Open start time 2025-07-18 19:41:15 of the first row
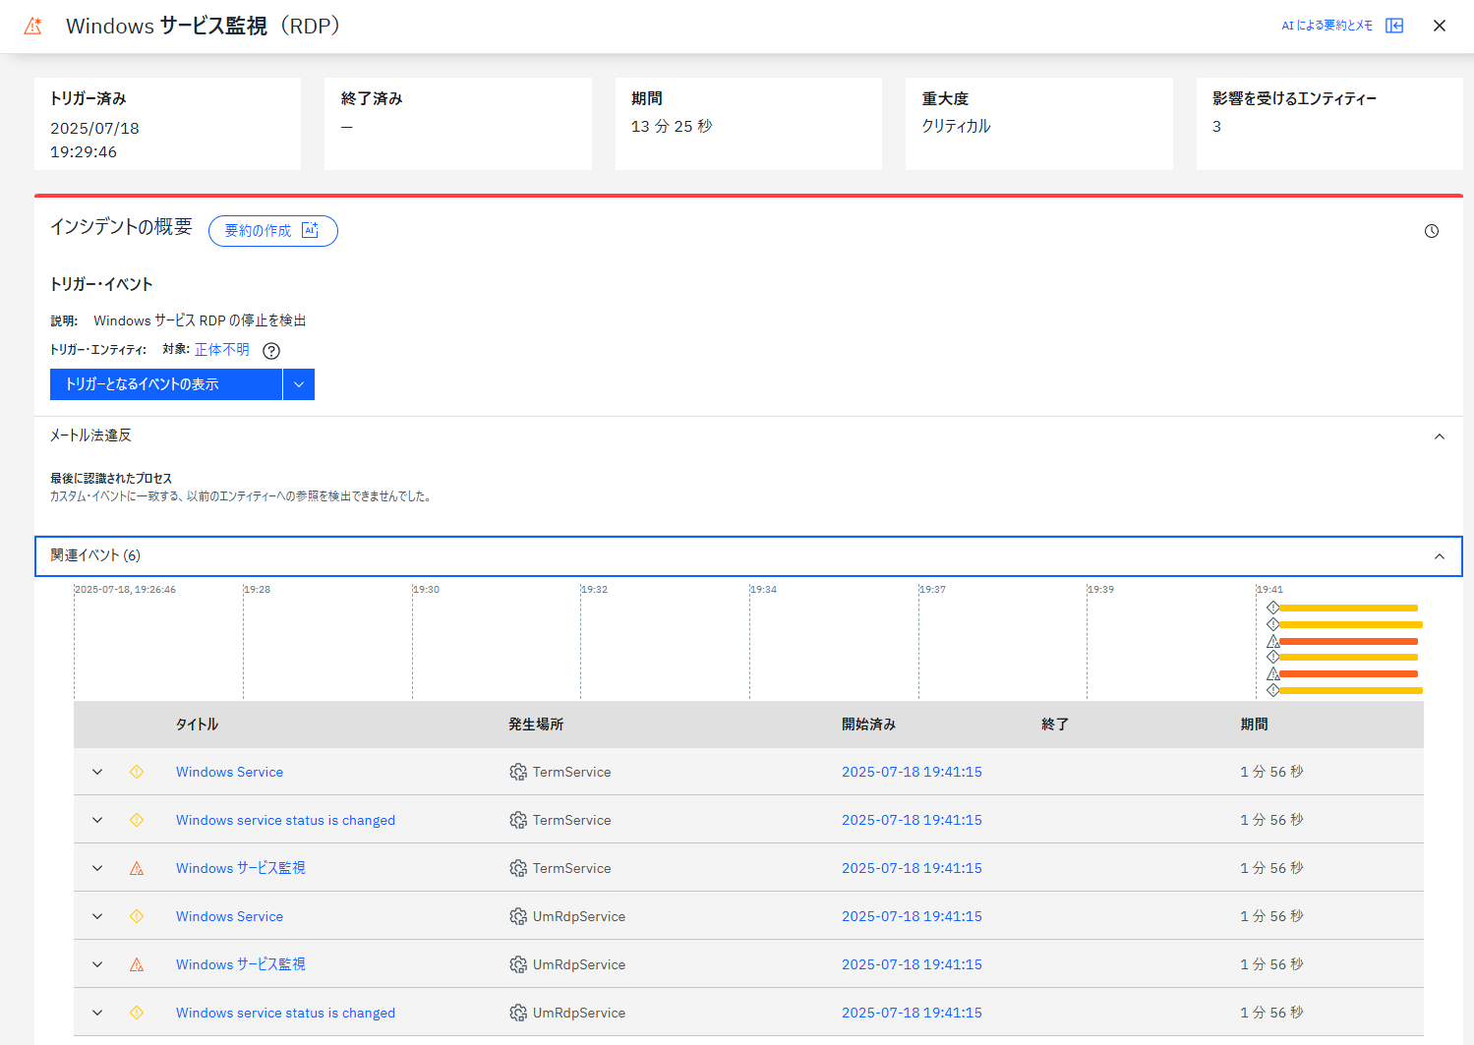This screenshot has height=1045, width=1474. tap(912, 772)
